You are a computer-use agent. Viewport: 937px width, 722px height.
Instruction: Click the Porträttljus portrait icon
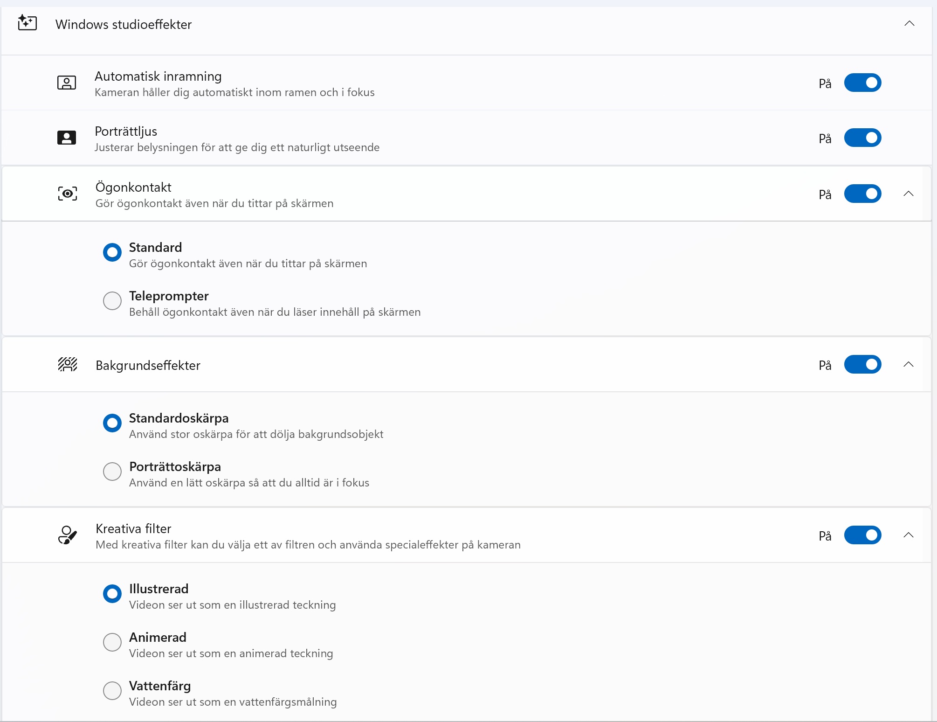(67, 138)
